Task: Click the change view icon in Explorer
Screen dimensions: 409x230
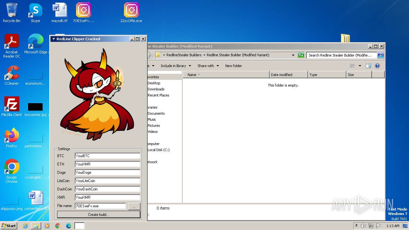Action: (352, 66)
